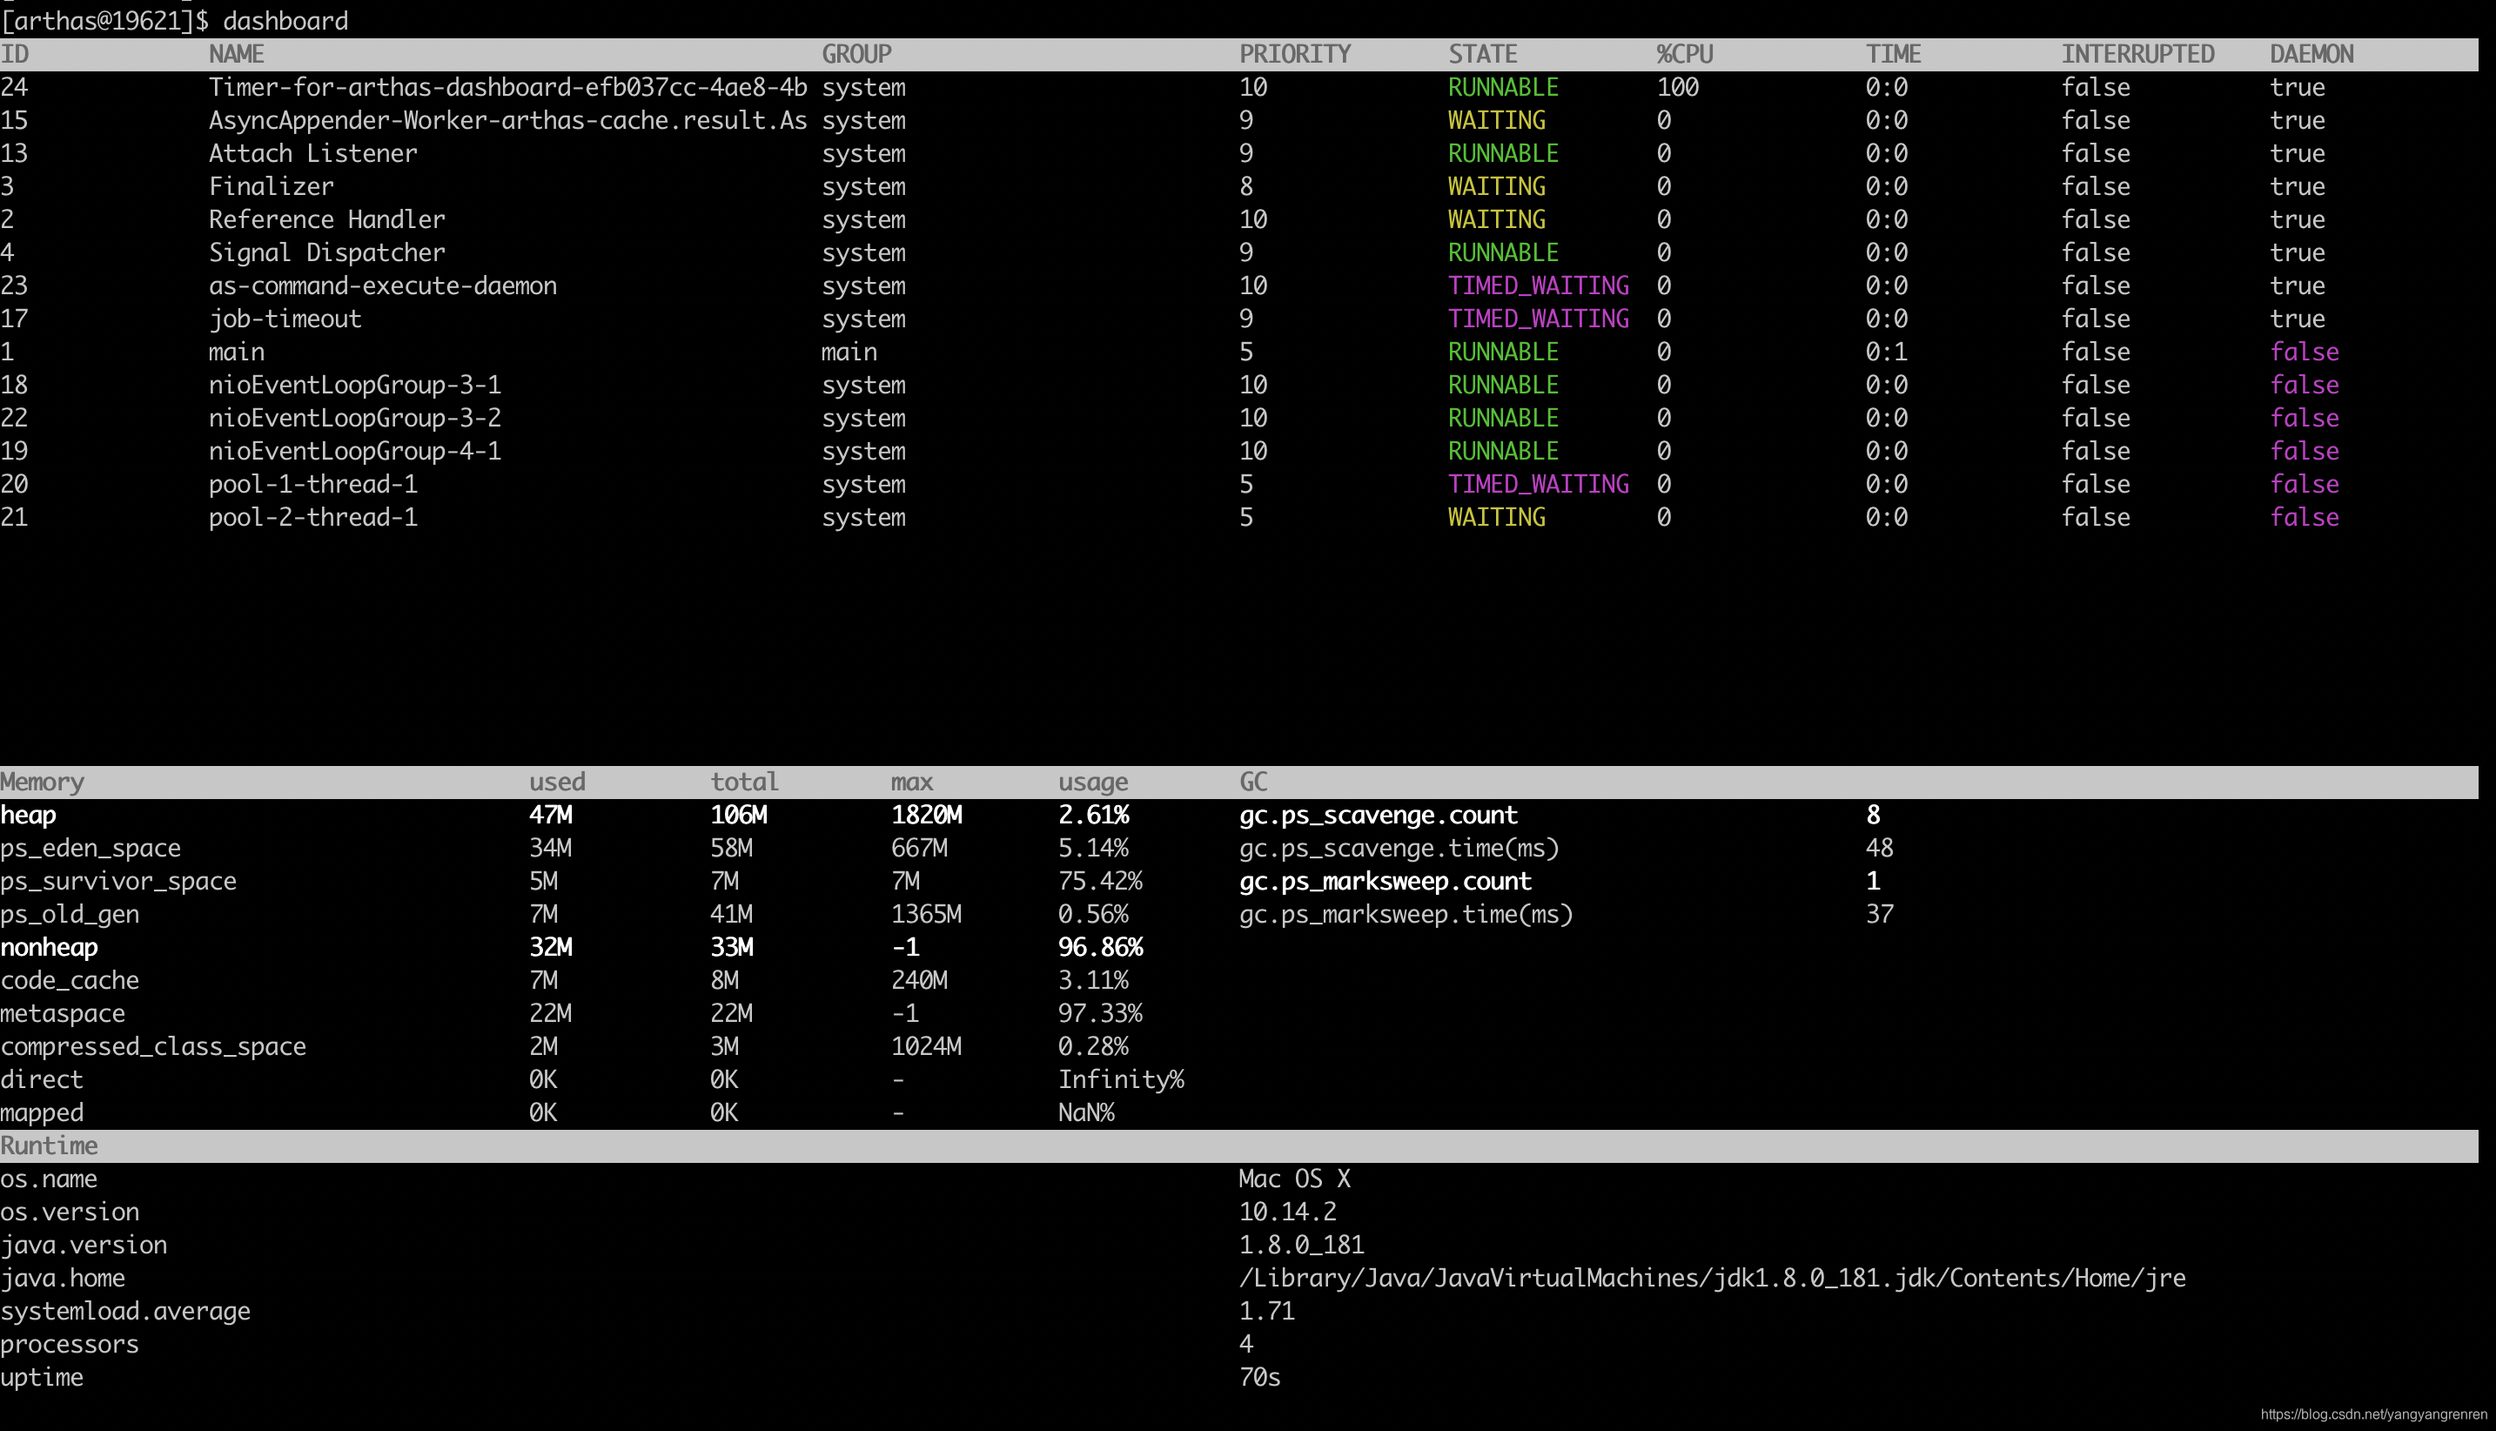Click the Infinity% usage value

coord(1120,1080)
